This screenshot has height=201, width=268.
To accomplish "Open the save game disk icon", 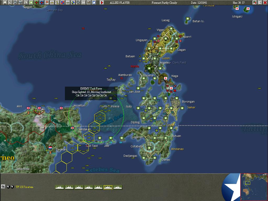I will coord(5,3).
